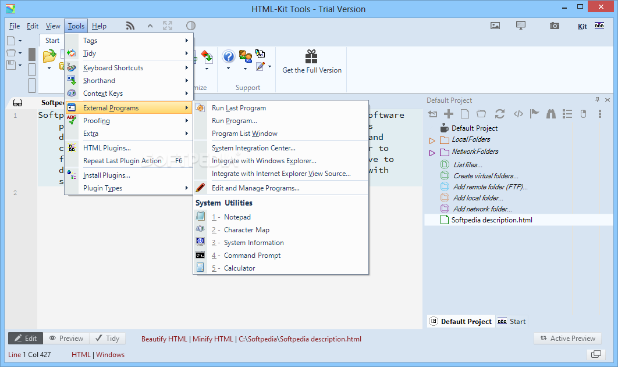Open vertical dots overflow menu in project panel
The height and width of the screenshot is (367, 618).
coord(600,114)
